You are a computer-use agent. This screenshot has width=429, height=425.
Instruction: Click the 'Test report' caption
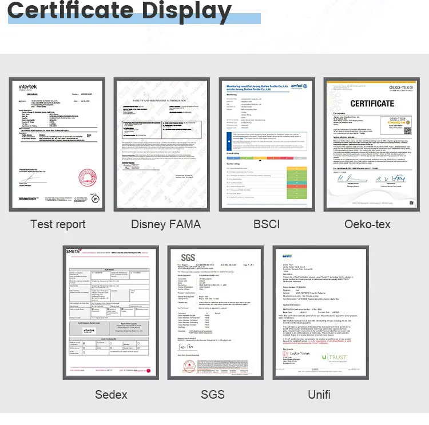click(x=58, y=224)
